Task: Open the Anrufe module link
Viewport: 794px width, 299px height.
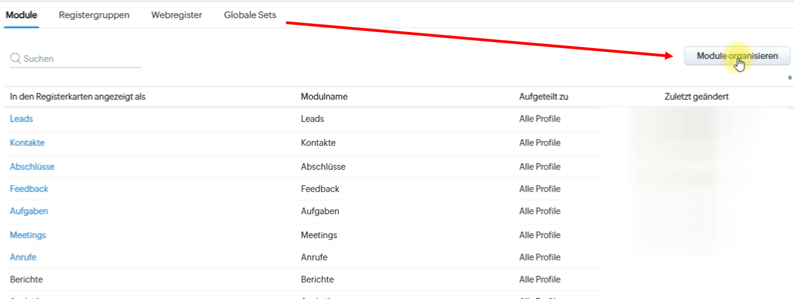Action: point(23,257)
